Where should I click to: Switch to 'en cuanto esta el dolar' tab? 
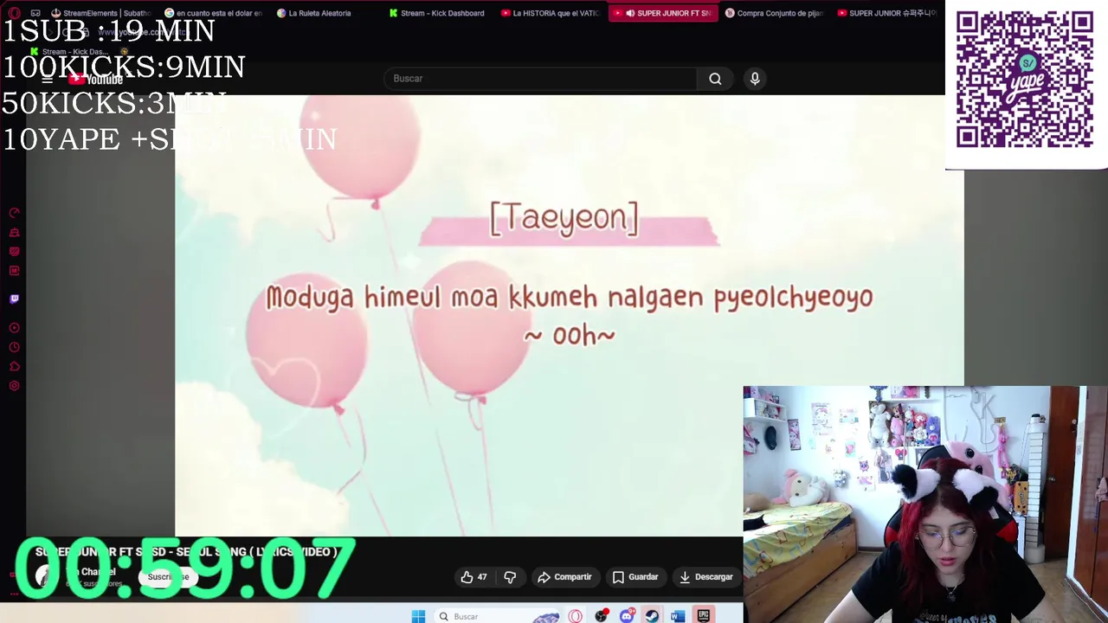pyautogui.click(x=213, y=13)
